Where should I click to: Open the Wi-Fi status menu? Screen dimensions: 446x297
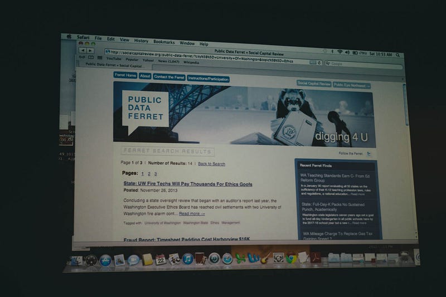[x=340, y=52]
